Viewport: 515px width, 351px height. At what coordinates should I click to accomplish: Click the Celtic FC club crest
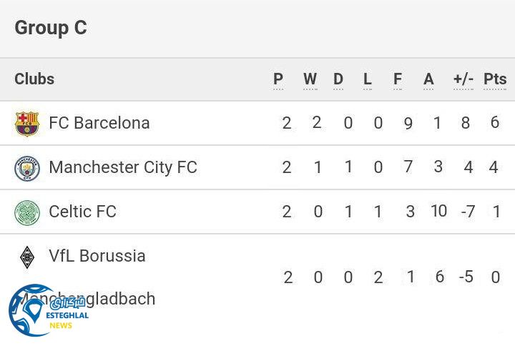point(27,212)
